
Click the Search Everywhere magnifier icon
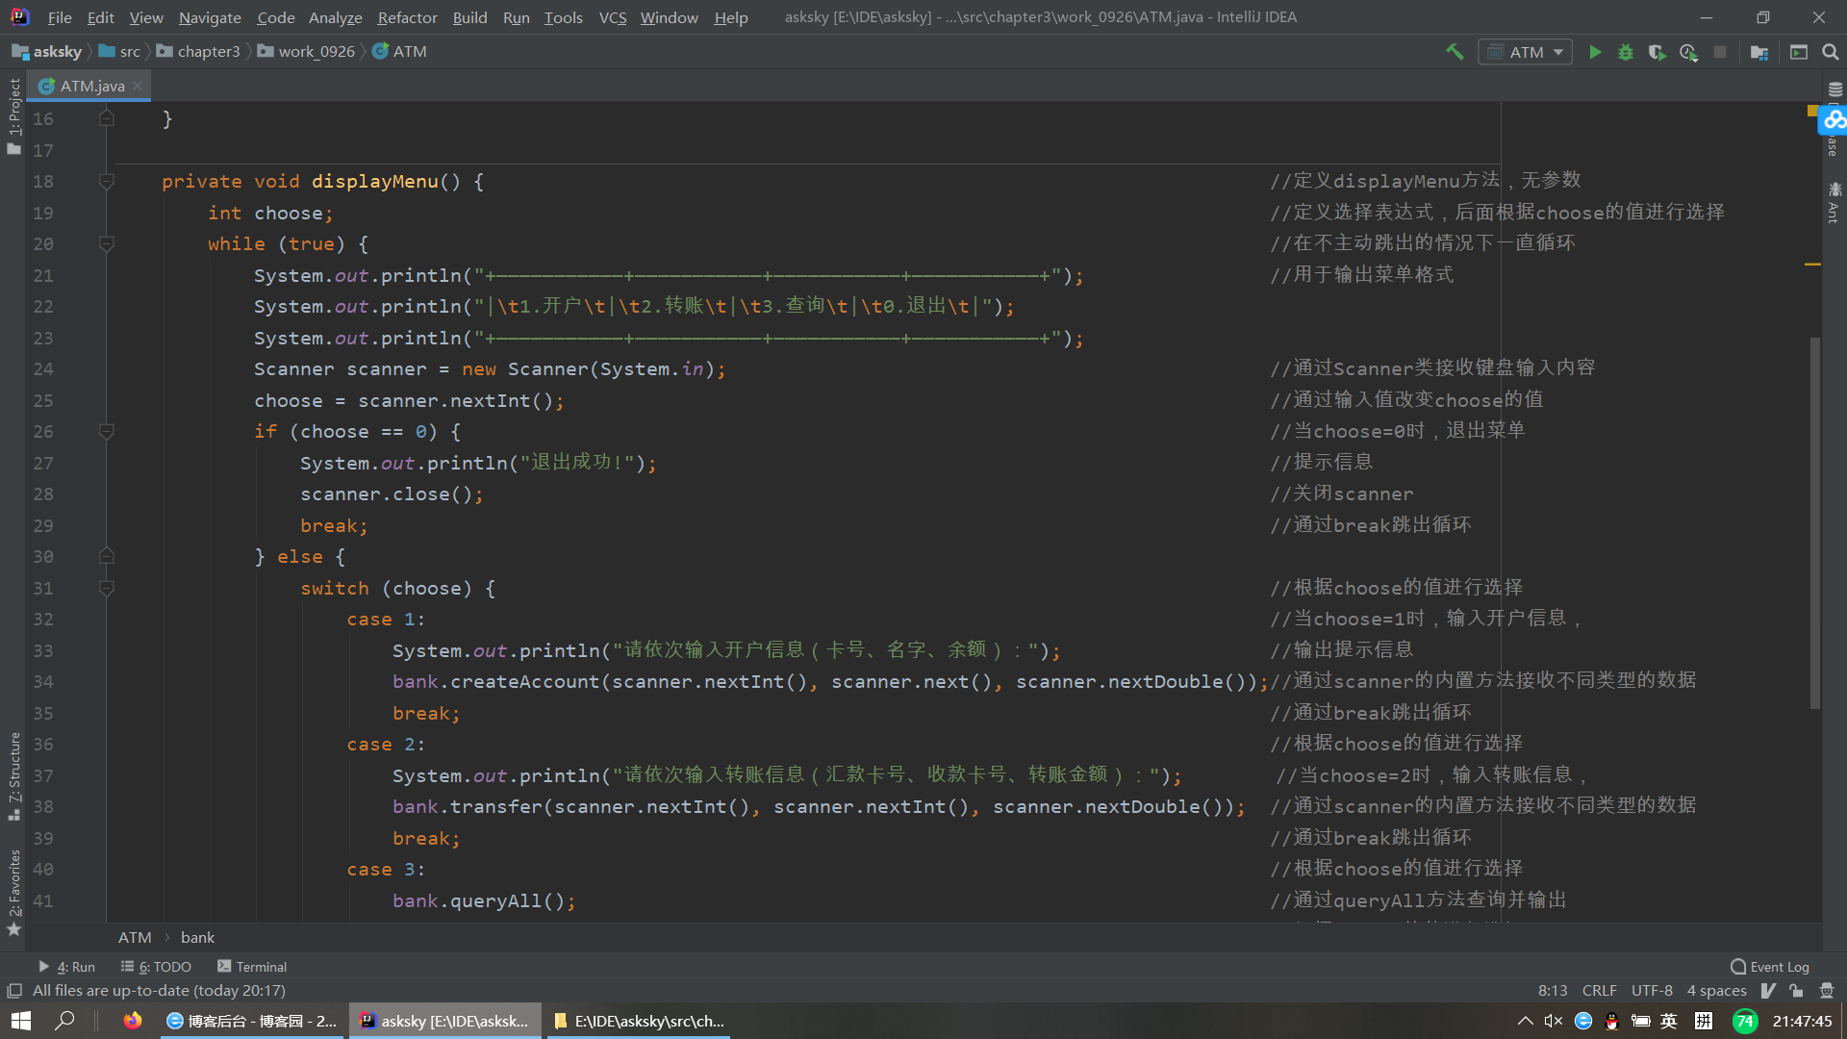click(x=1831, y=52)
